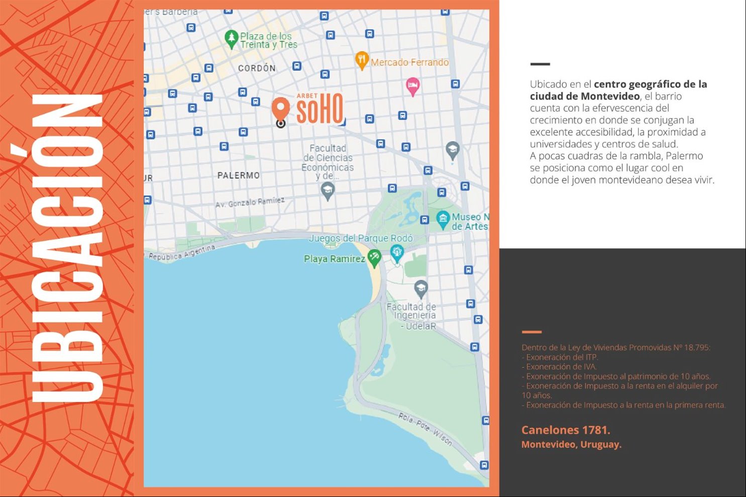The width and height of the screenshot is (746, 497).
Task: Click the Facultad de Ingeniería graduation cap pin
Action: point(421,288)
